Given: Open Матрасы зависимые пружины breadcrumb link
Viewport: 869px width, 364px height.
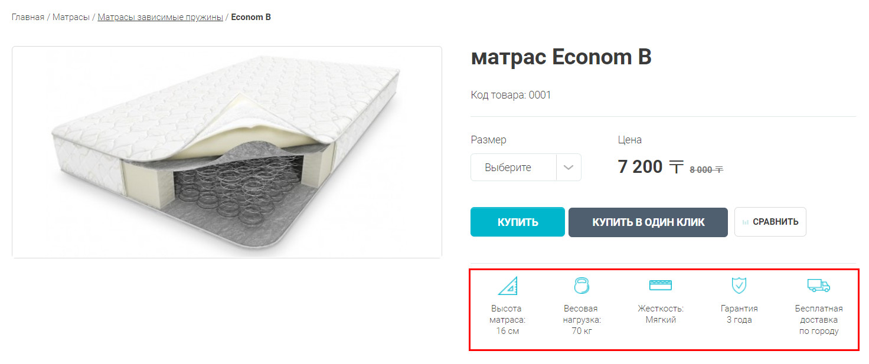Looking at the screenshot, I should (x=160, y=17).
